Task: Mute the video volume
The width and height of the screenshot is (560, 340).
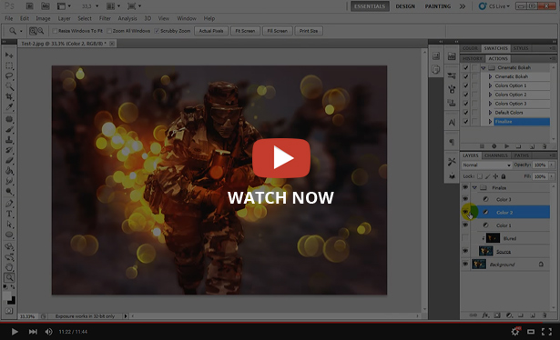Action: click(49, 332)
